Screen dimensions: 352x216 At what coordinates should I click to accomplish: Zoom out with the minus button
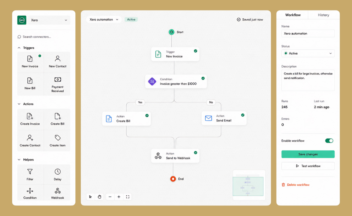click(110, 197)
